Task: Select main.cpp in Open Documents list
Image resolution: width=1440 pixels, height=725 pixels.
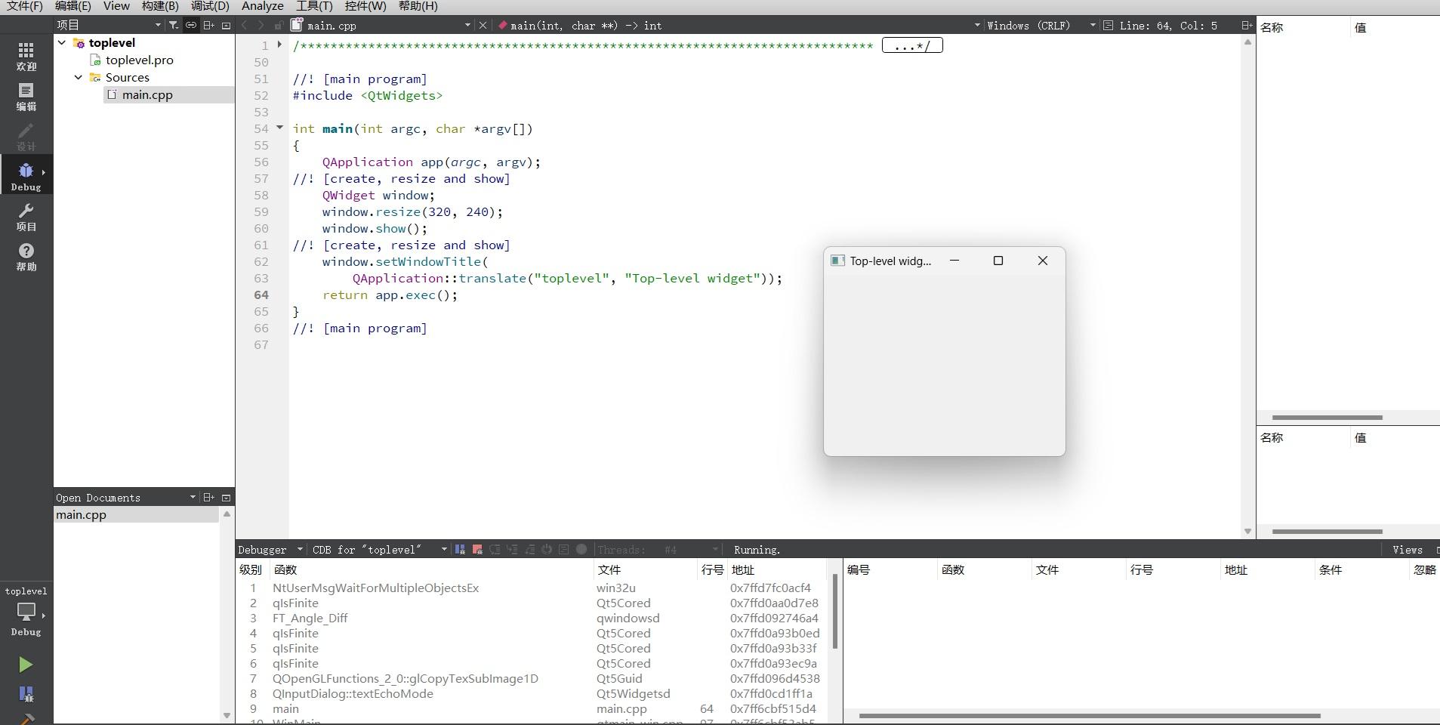Action: click(x=82, y=515)
